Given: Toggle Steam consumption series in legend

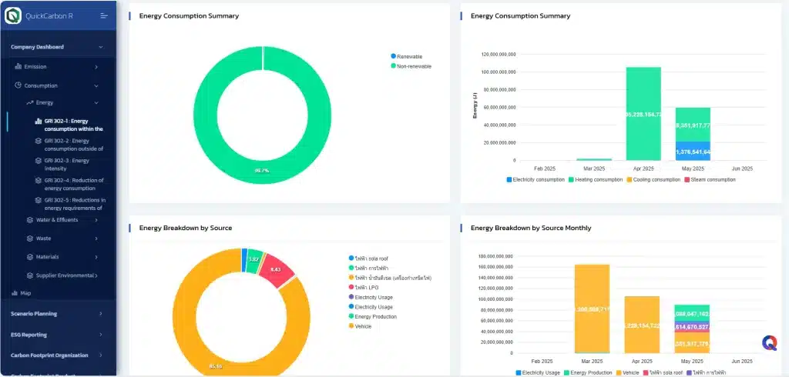Looking at the screenshot, I should [x=710, y=179].
